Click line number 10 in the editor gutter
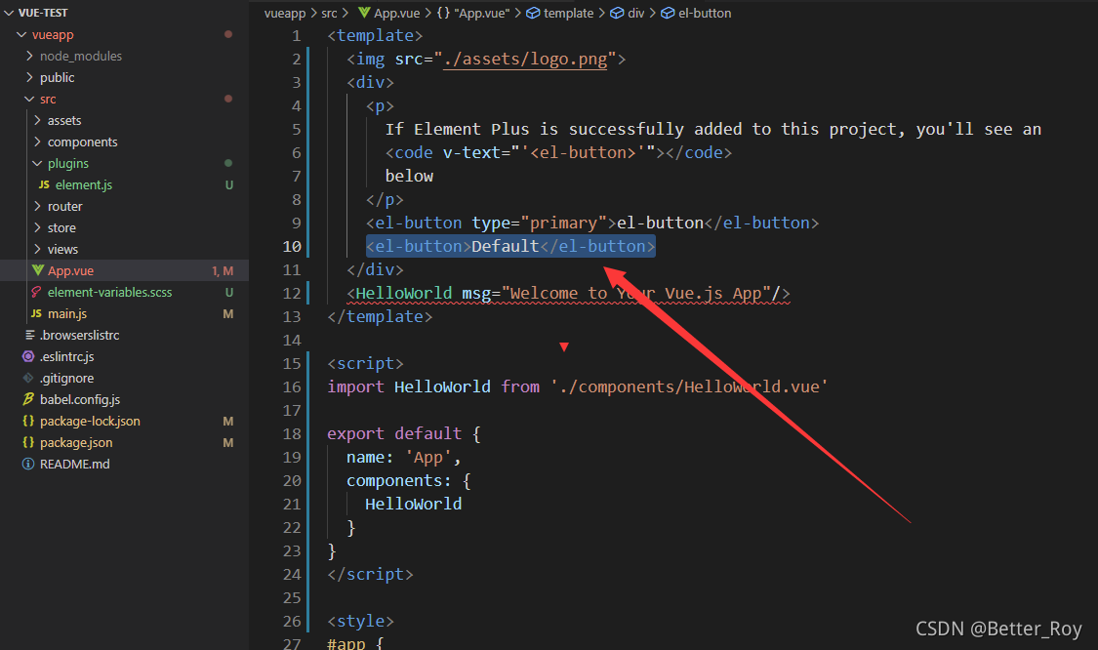 292,246
